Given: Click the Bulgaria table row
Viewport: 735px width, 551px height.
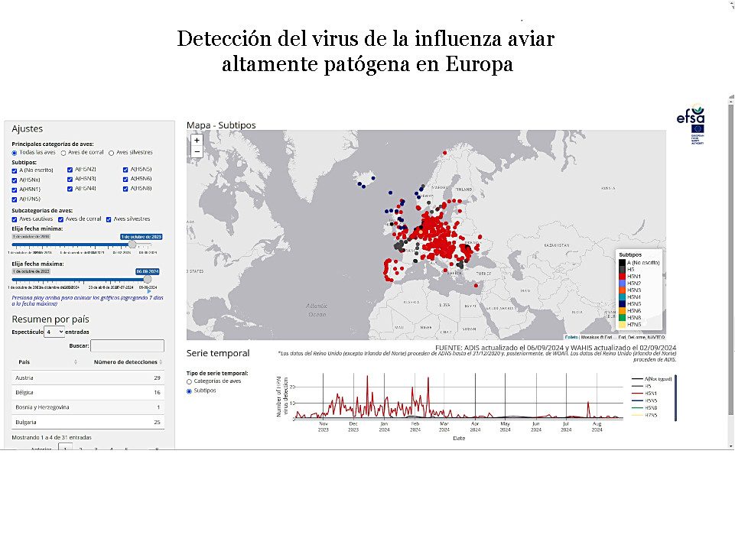Looking at the screenshot, I should [x=88, y=422].
